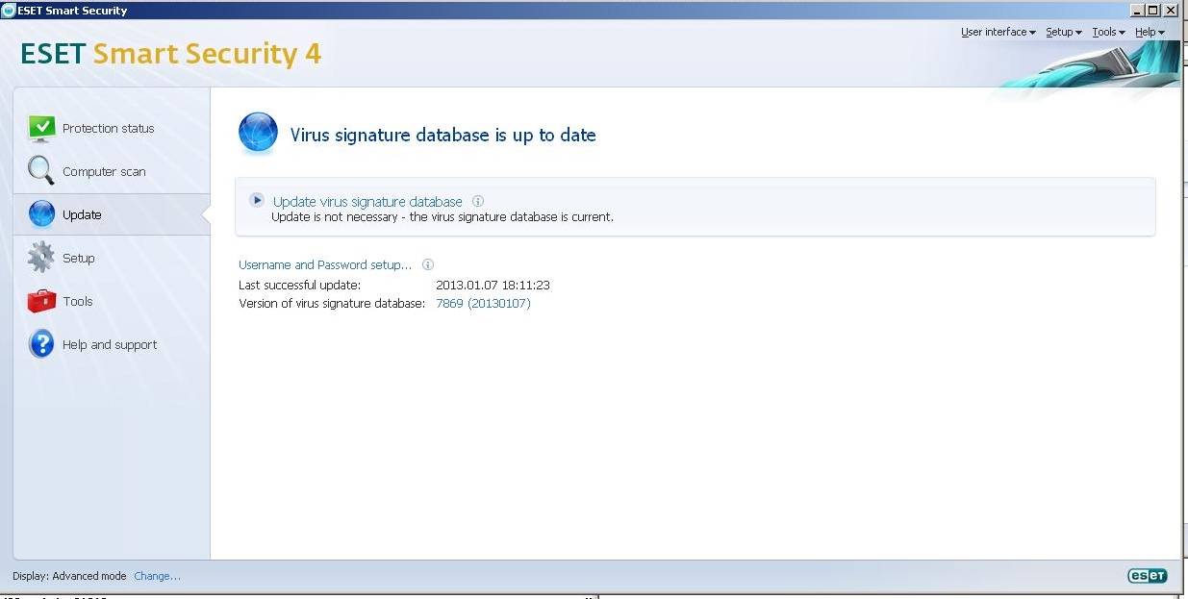Click the heading Virus signature database is up to date
This screenshot has height=599, width=1188.
(443, 136)
